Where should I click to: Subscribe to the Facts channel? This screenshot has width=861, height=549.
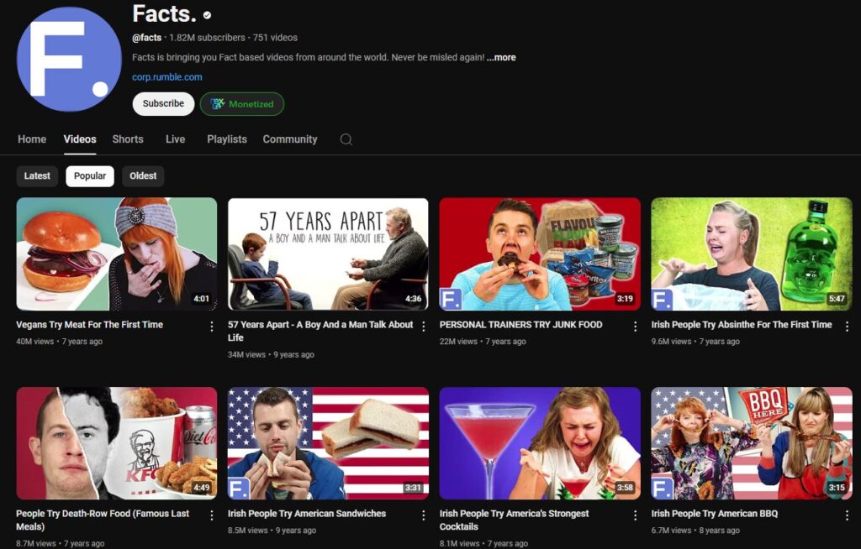tap(163, 103)
